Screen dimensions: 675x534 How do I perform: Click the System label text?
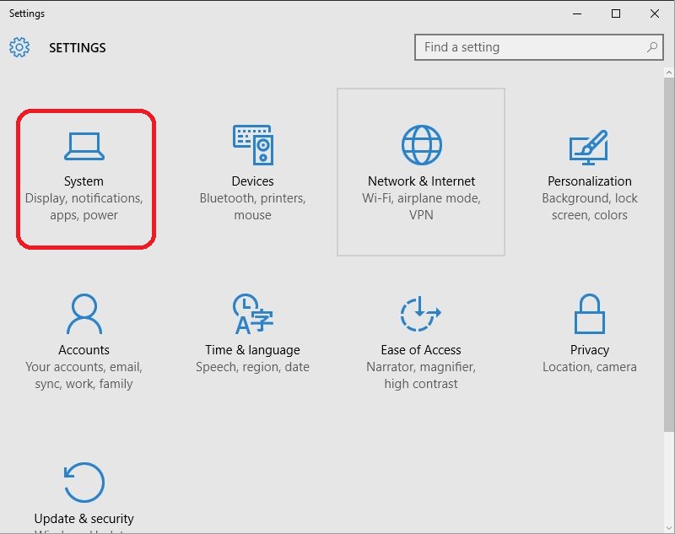point(84,181)
